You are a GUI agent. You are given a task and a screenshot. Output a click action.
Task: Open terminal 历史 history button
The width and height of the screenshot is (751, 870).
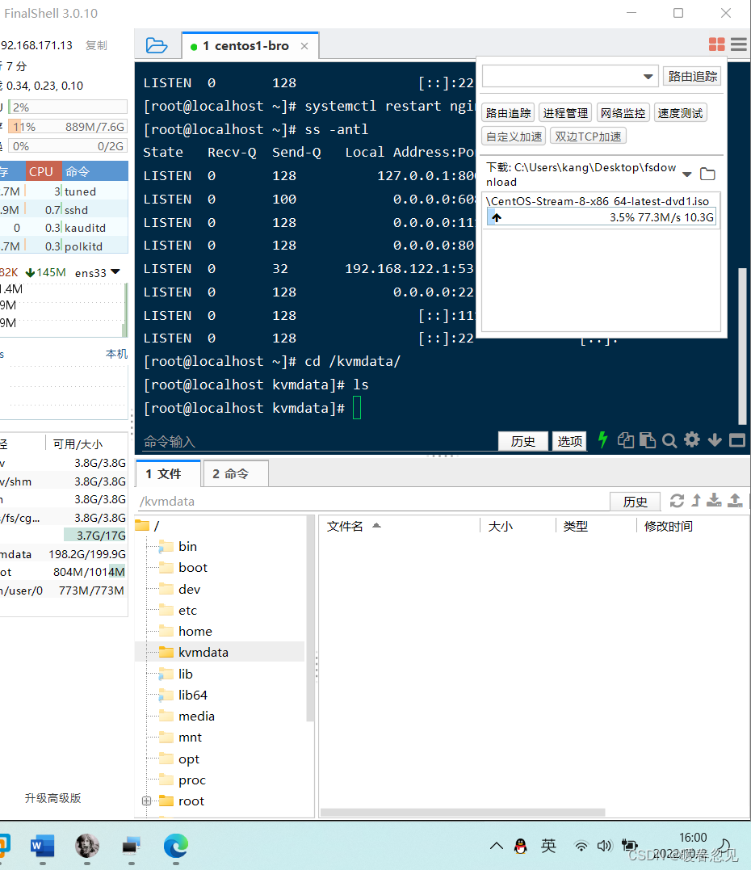click(x=523, y=441)
